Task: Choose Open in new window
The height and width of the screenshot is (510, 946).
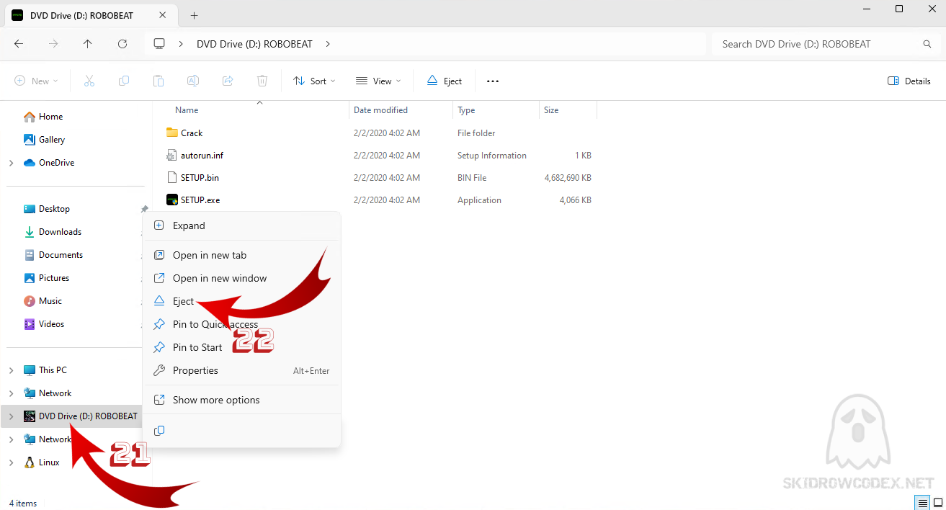Action: 241,278
